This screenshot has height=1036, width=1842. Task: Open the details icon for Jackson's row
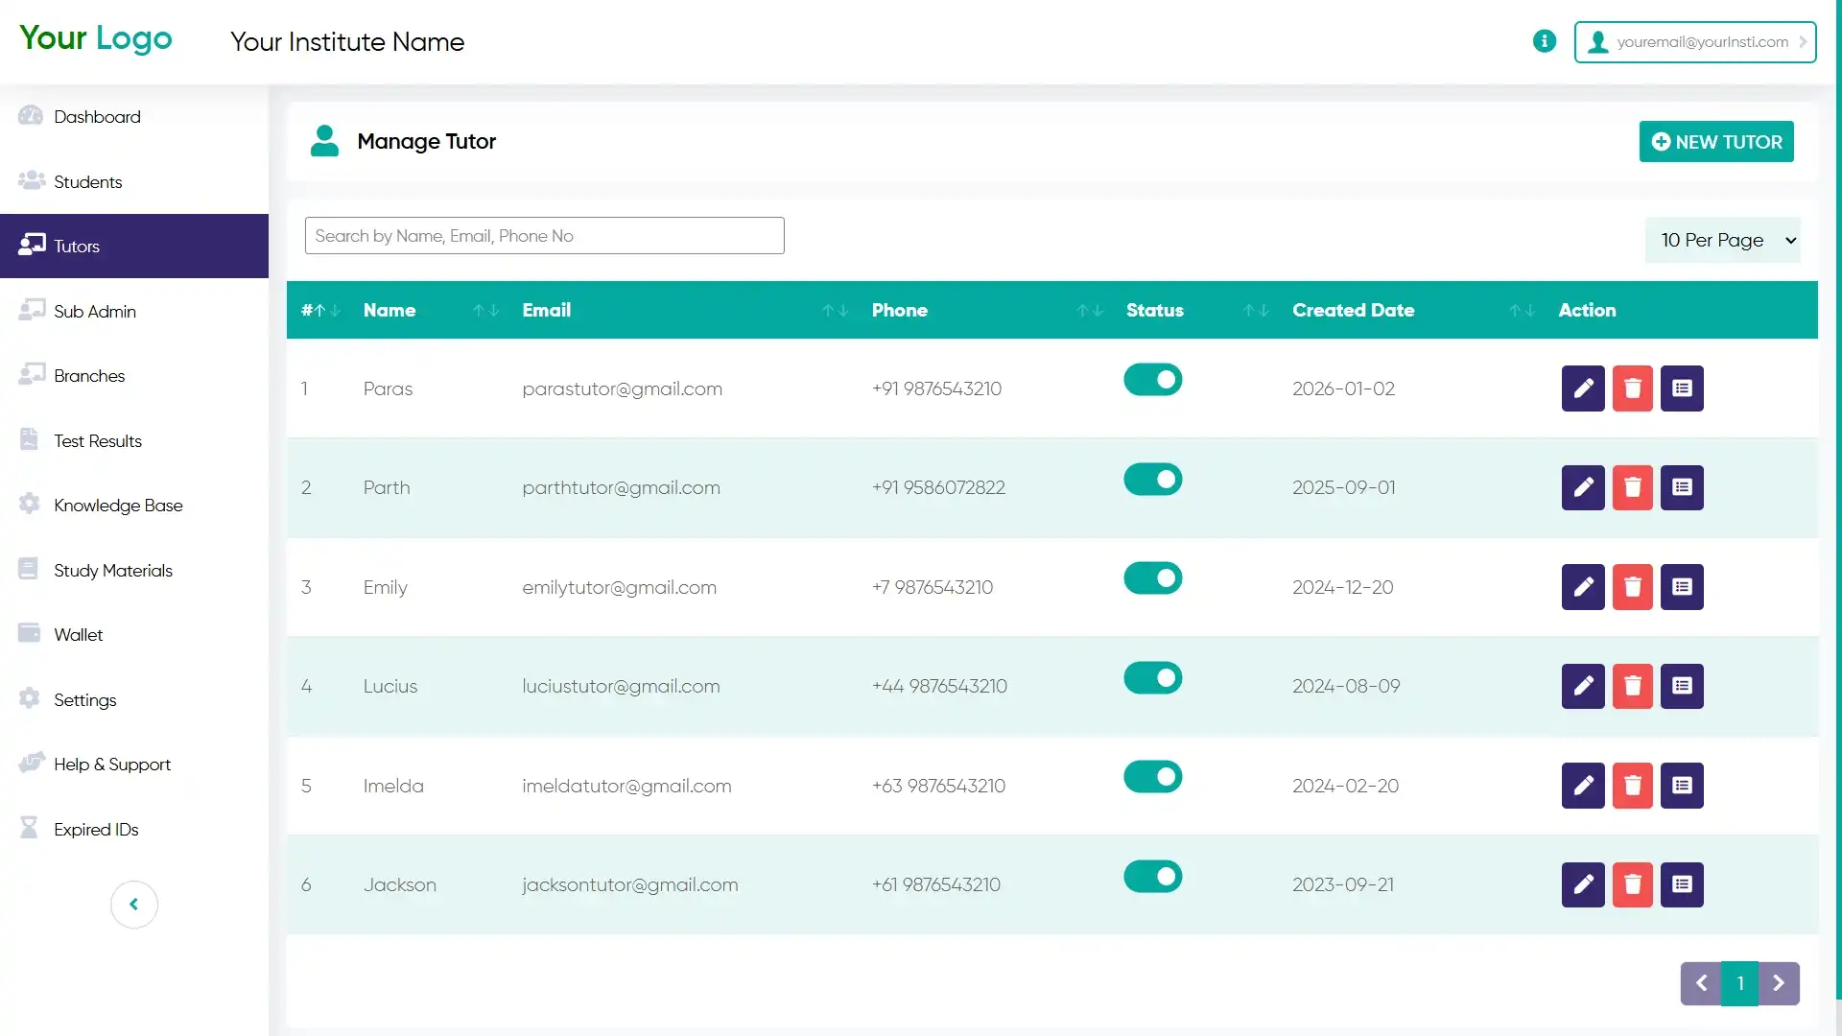[x=1681, y=883]
